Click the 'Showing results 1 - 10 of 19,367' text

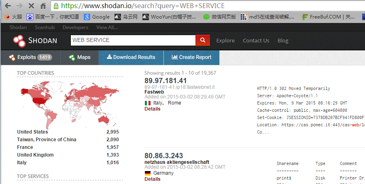coord(180,73)
